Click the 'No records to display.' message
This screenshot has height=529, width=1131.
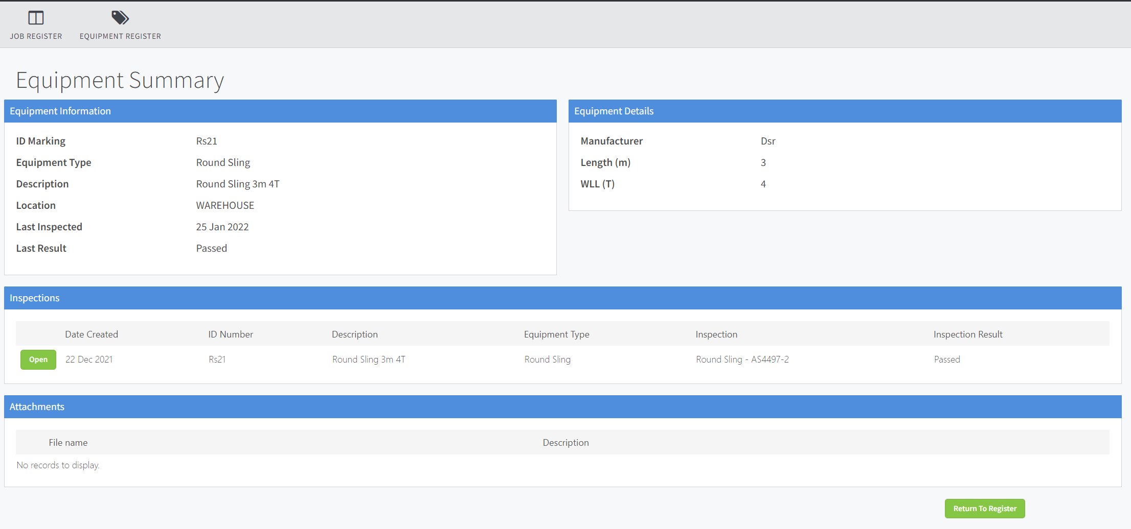click(x=58, y=465)
